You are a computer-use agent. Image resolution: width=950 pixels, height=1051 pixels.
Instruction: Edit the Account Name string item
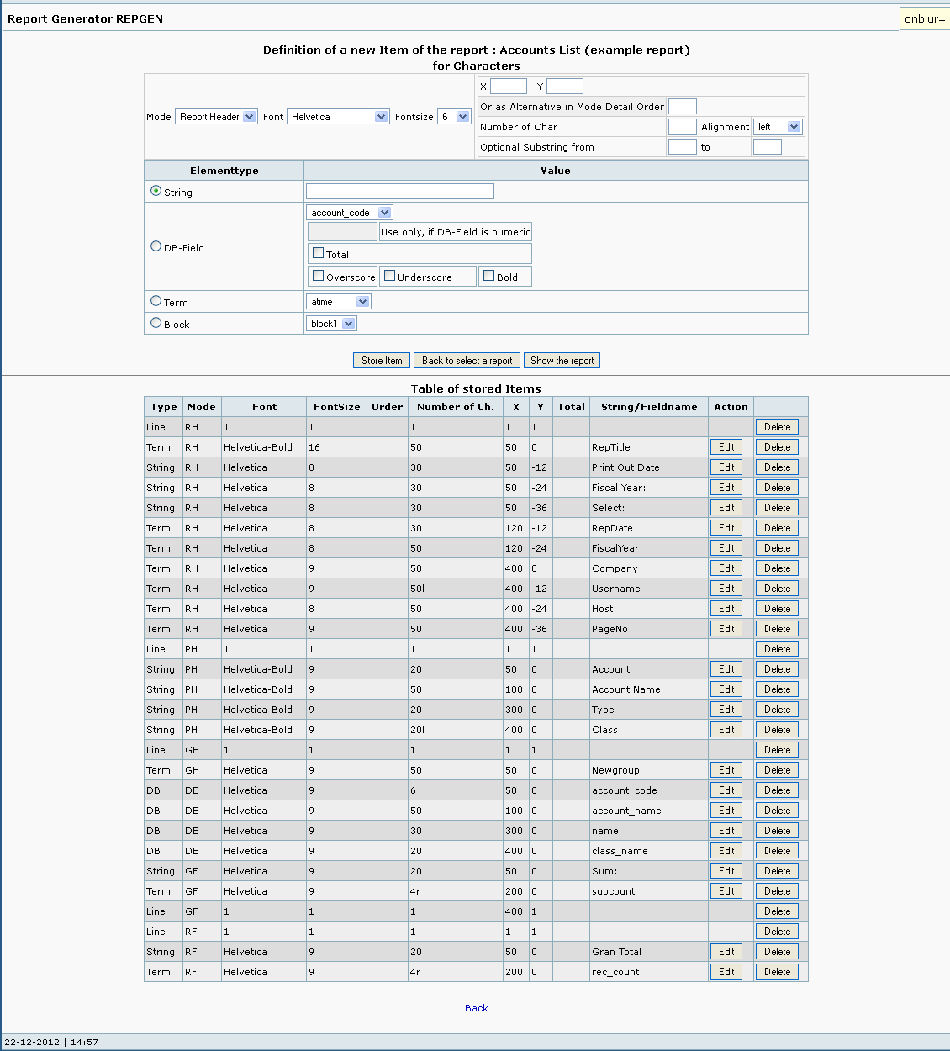pyautogui.click(x=726, y=689)
